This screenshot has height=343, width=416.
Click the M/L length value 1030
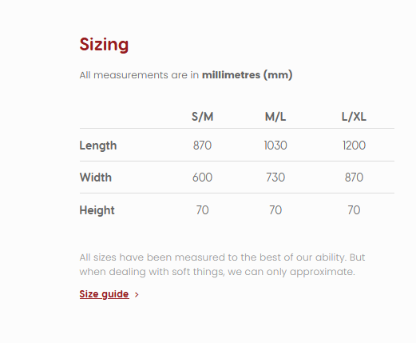[275, 146]
